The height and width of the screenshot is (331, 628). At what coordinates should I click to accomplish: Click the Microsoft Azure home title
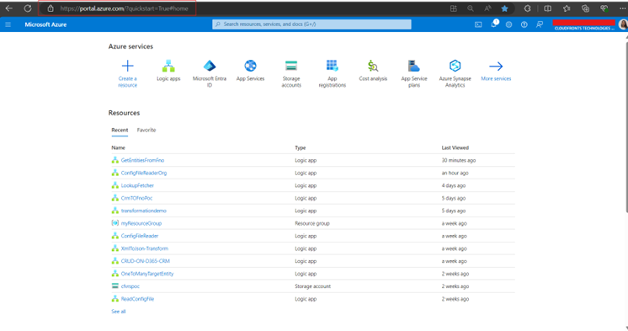tap(45, 24)
